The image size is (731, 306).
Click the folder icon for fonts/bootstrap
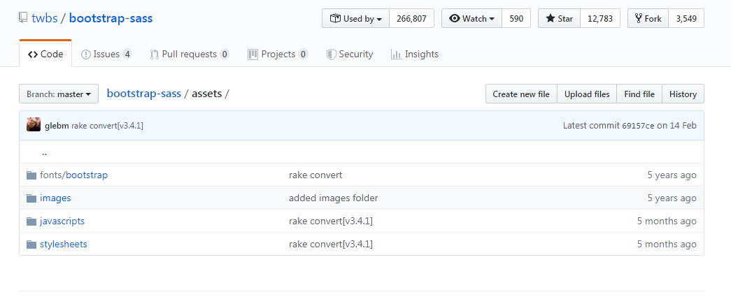tap(31, 175)
